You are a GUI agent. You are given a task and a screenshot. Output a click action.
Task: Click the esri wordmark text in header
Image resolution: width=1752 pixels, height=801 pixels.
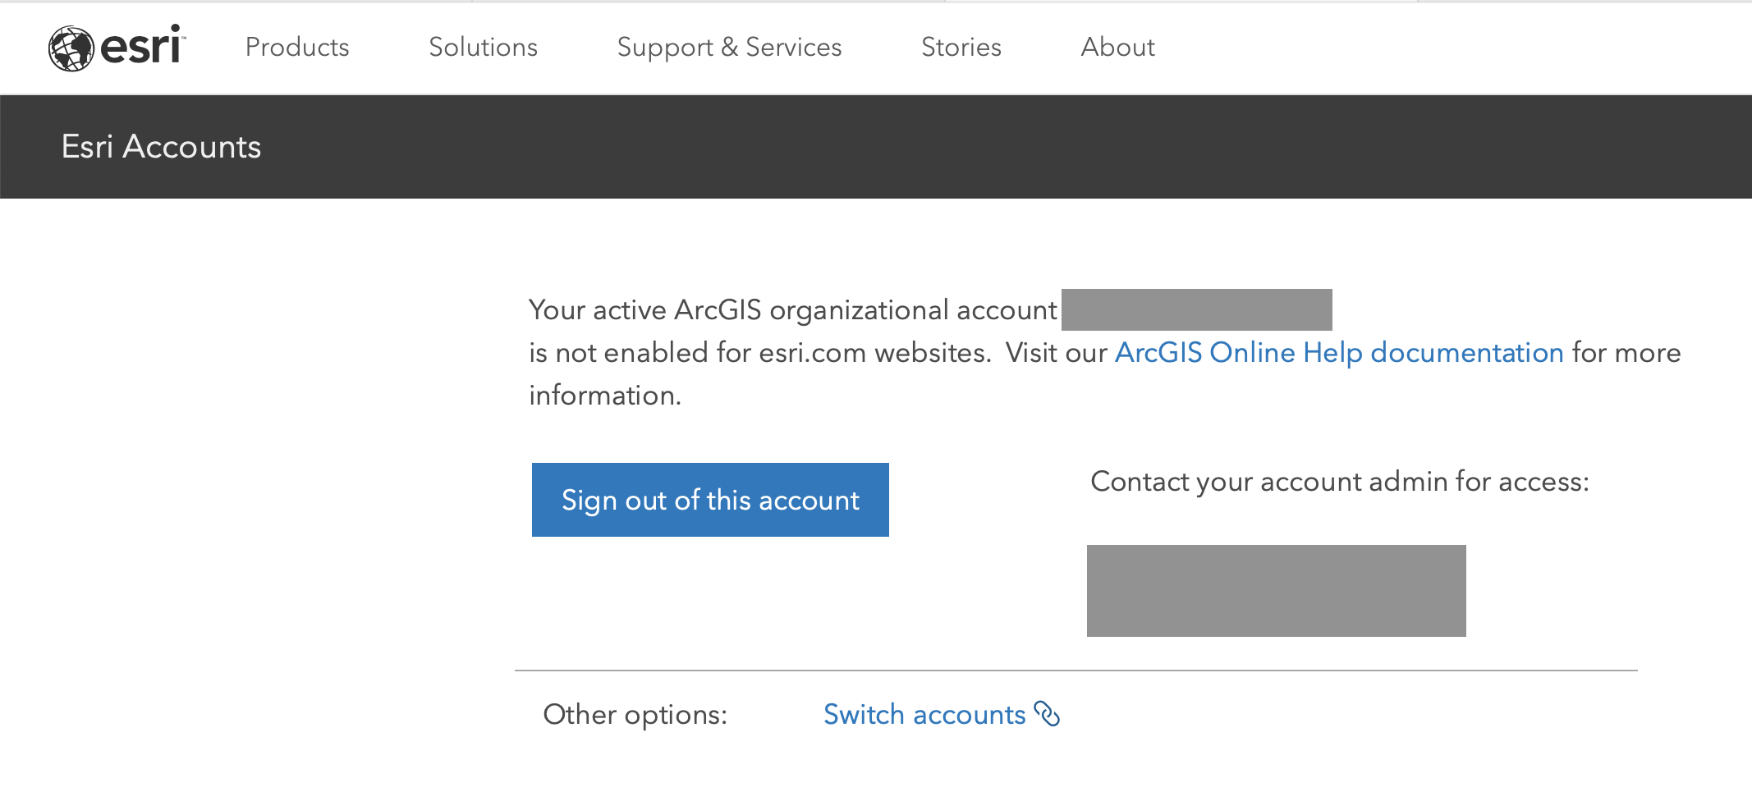[142, 46]
